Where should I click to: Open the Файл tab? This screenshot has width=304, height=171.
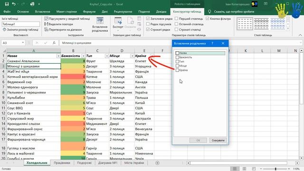tap(7, 11)
